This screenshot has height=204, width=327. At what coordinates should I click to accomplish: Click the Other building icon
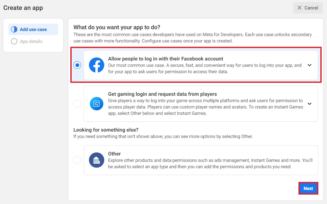click(x=97, y=160)
